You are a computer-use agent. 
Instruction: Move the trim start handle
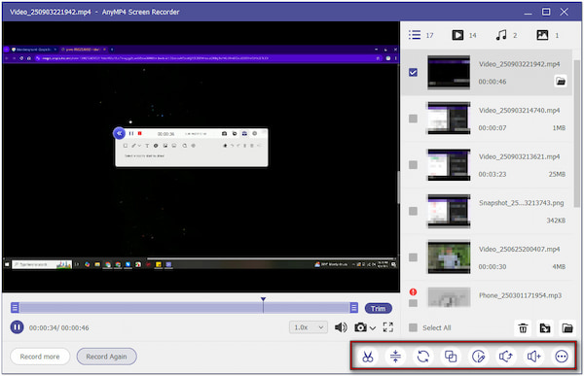tap(15, 308)
